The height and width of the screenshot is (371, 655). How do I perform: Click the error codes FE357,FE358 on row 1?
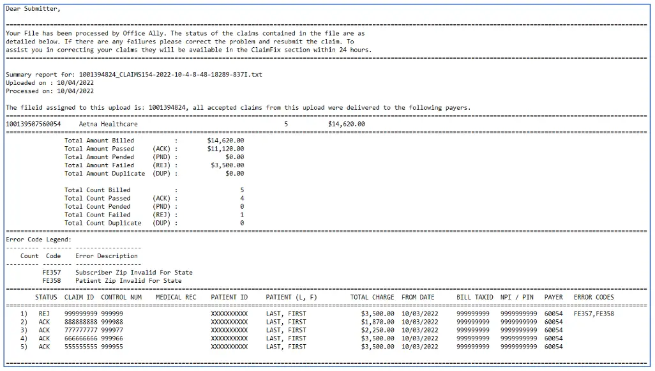594,314
